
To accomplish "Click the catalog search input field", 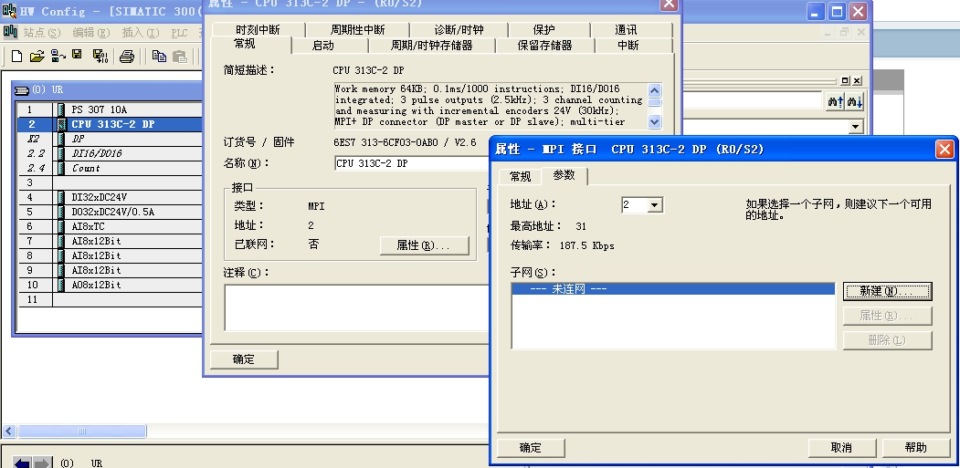I will [x=753, y=101].
